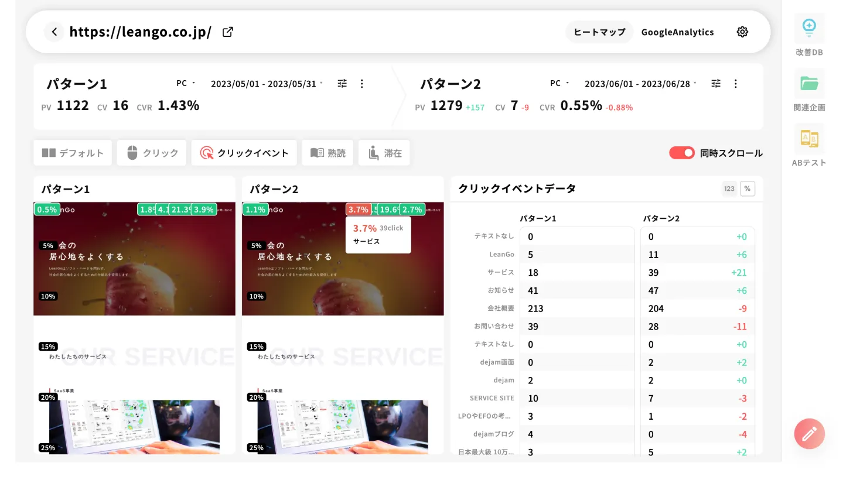Open the three-dot menu for パターン2
853x480 pixels.
pyautogui.click(x=735, y=83)
